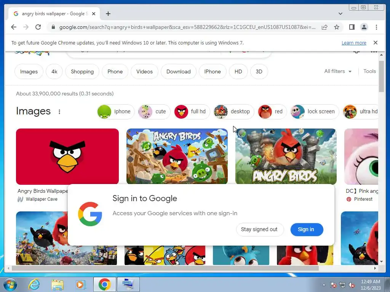
Task: Expand the tab search chevron
Action: click(340, 14)
